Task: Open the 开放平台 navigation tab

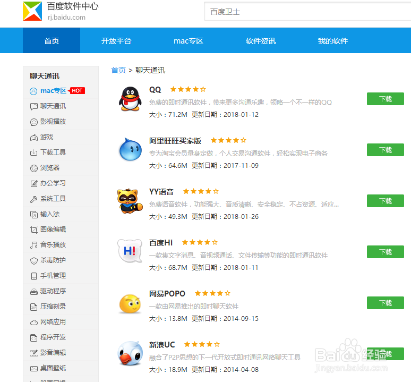Action: [116, 40]
